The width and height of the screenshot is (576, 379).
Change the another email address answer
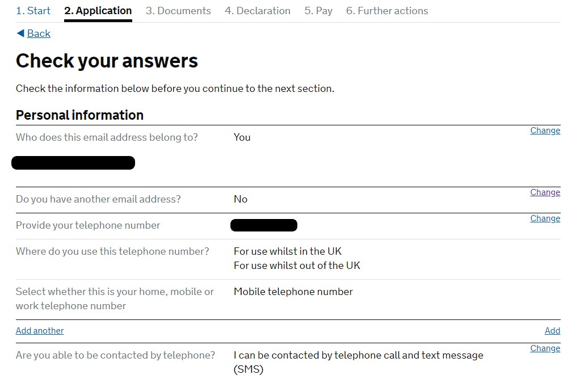point(545,192)
